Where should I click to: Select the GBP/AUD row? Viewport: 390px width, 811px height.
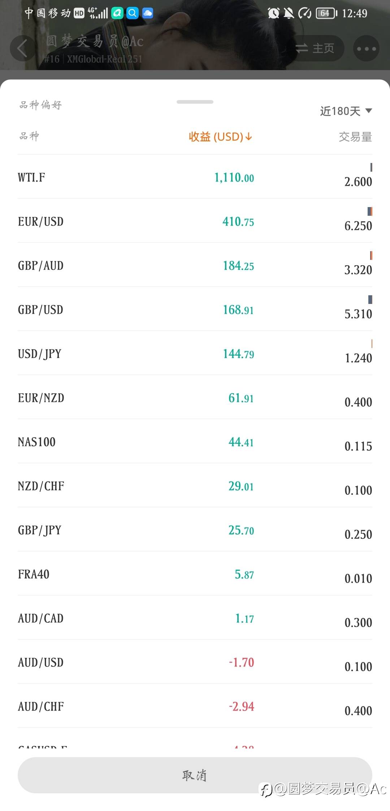195,265
